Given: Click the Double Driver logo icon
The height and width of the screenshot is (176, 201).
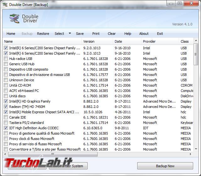Looking at the screenshot, I should coord(14,19).
